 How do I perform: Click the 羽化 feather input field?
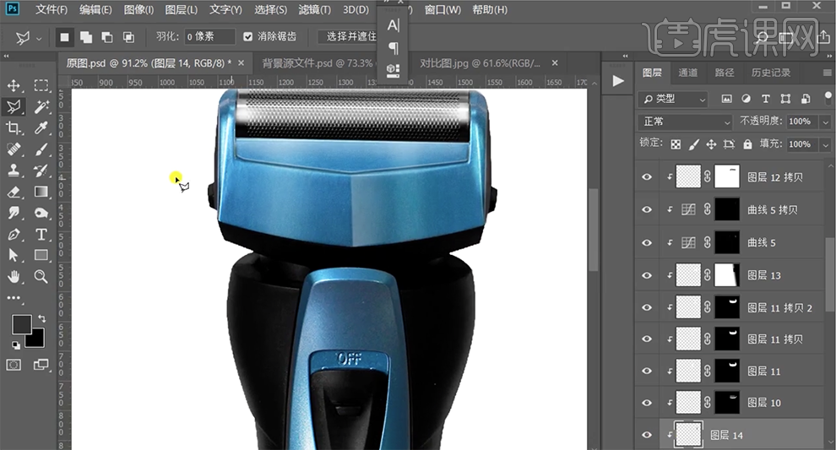(x=209, y=37)
